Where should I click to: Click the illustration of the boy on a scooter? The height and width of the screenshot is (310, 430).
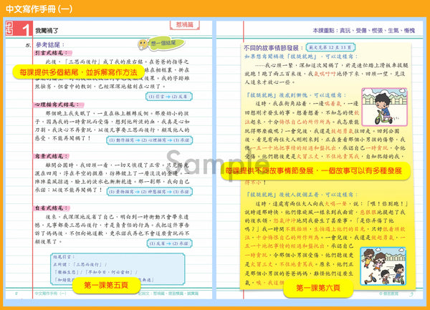pos(384,107)
